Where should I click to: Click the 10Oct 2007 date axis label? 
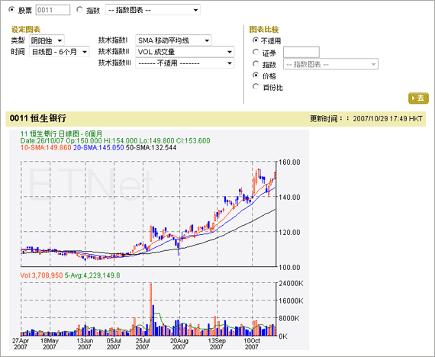tap(252, 344)
